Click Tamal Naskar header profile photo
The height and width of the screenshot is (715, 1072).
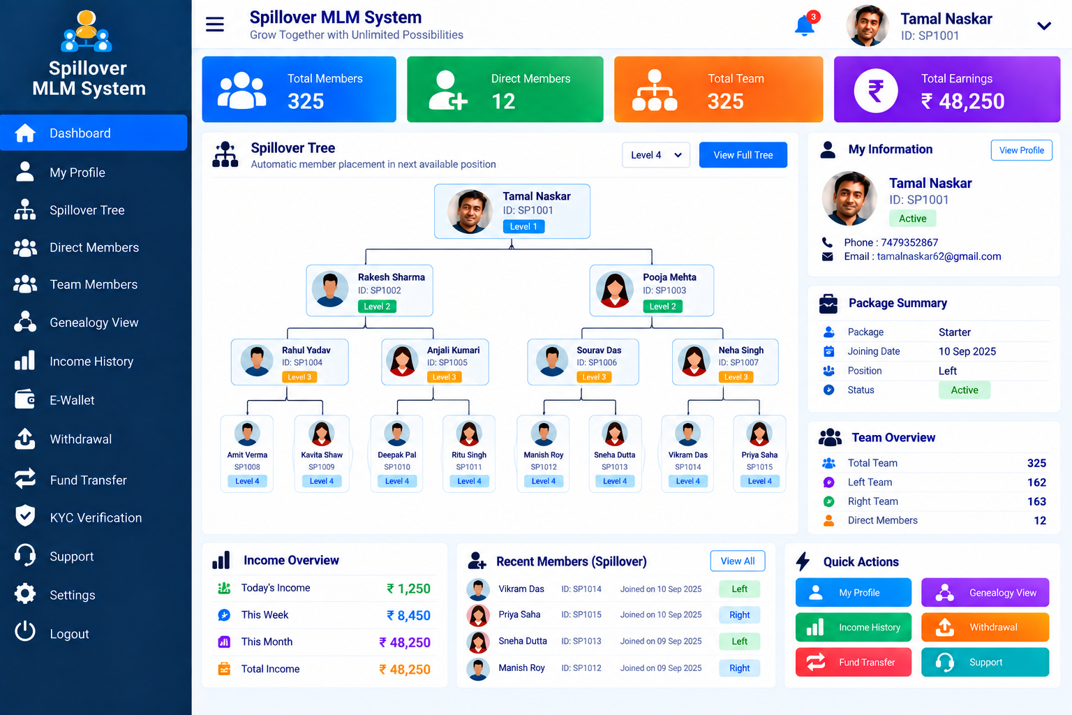coord(868,26)
